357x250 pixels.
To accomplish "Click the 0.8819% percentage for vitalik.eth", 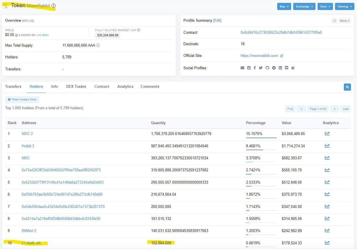I will pos(253,243).
